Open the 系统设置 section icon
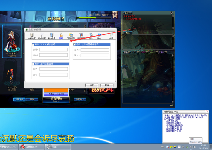The image size is (212, 150). coord(52,36)
